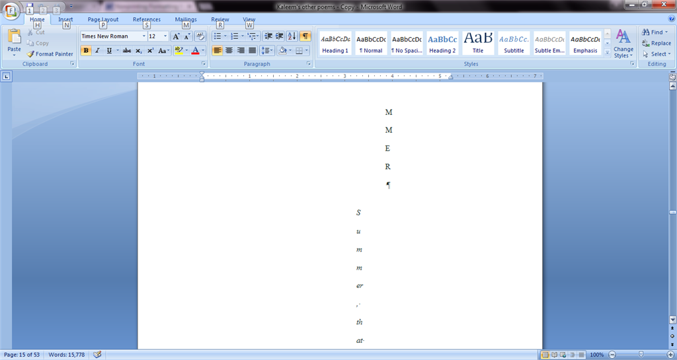The height and width of the screenshot is (360, 677).
Task: Click the yellow text highlight icon
Action: pos(179,50)
